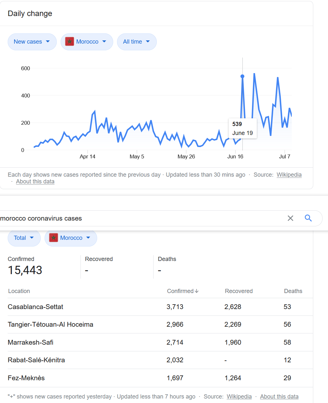Click About this data under chart
The width and height of the screenshot is (328, 403).
(35, 181)
